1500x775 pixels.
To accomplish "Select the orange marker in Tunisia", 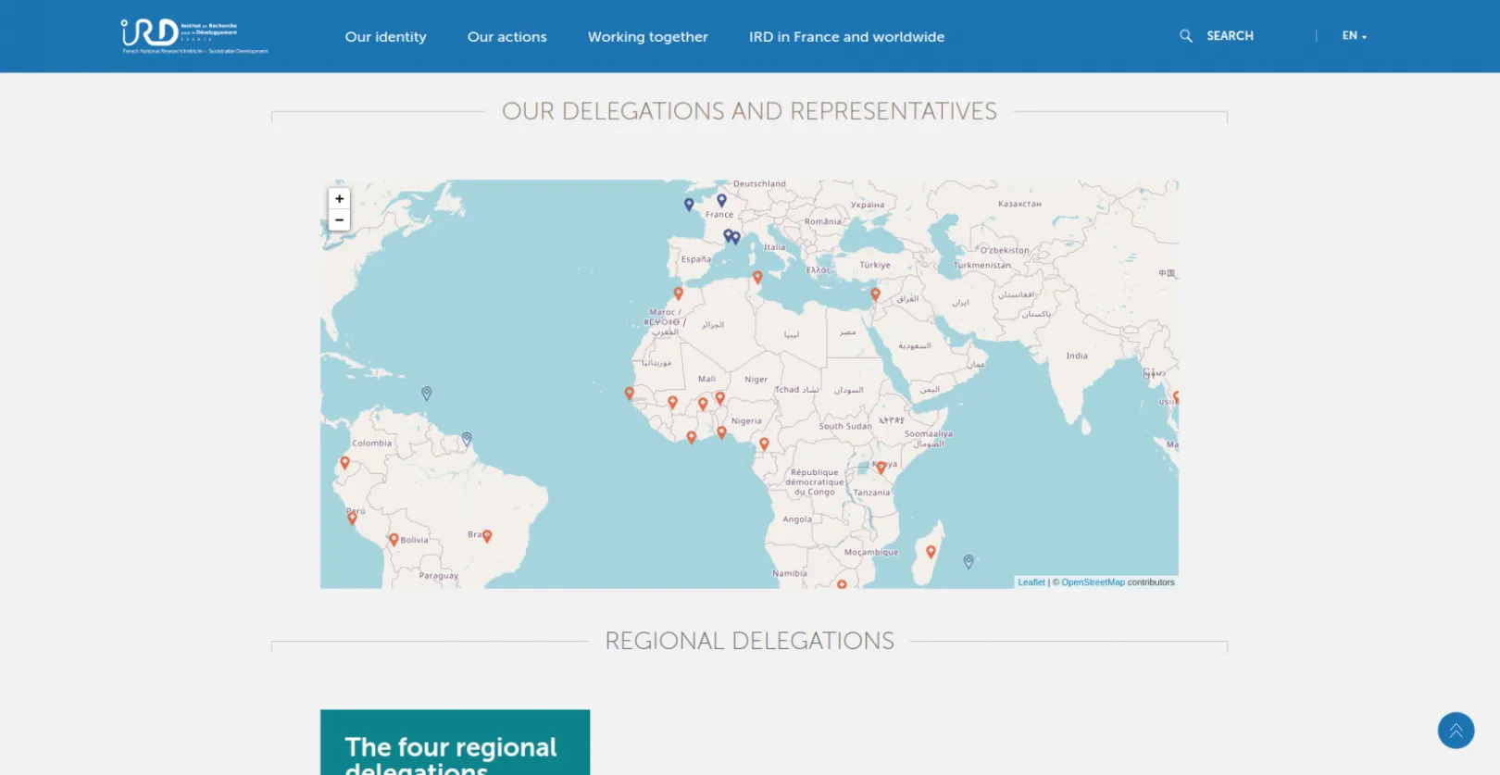I will [757, 277].
